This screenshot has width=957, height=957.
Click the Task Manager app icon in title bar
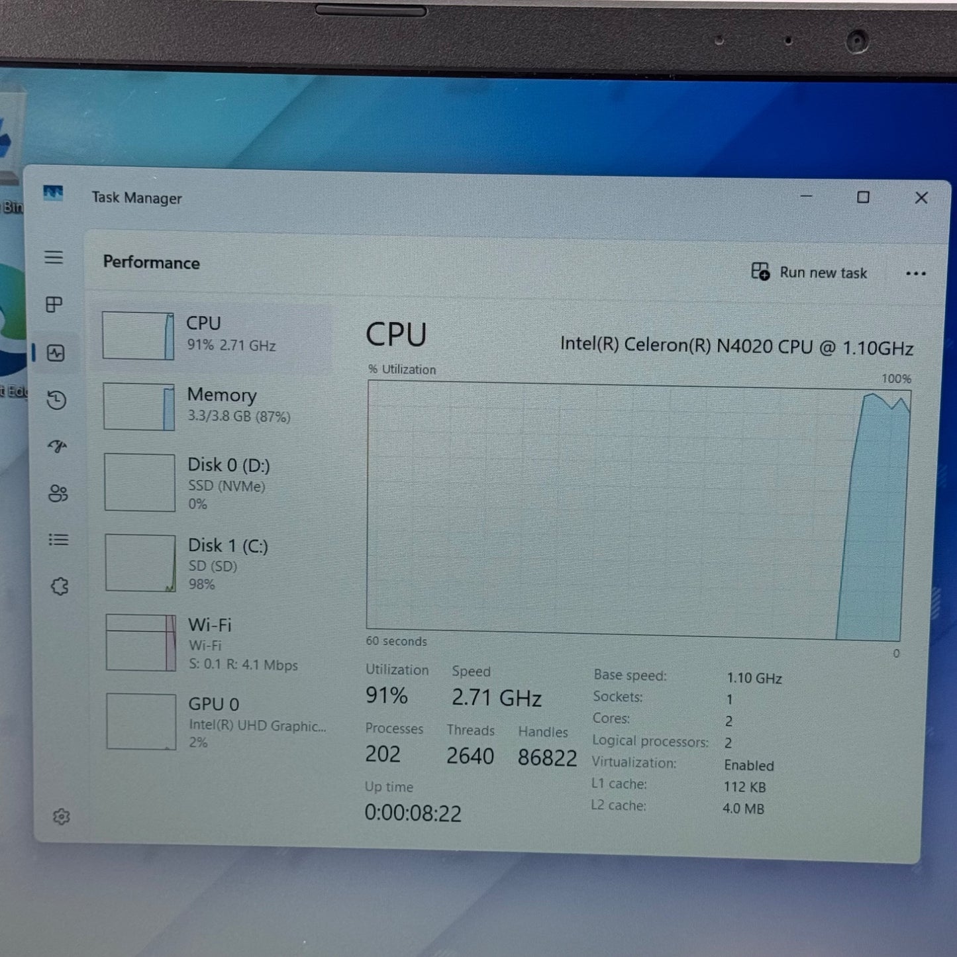tap(53, 193)
